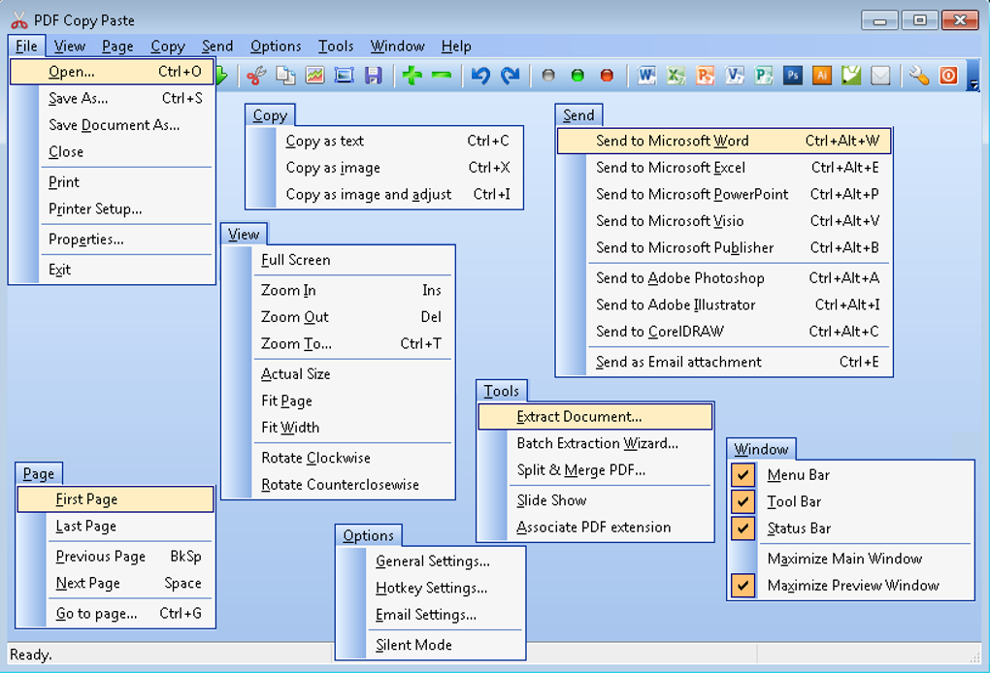Click the Illustrator Ai toolbar icon
This screenshot has height=673, width=990.
pyautogui.click(x=822, y=76)
